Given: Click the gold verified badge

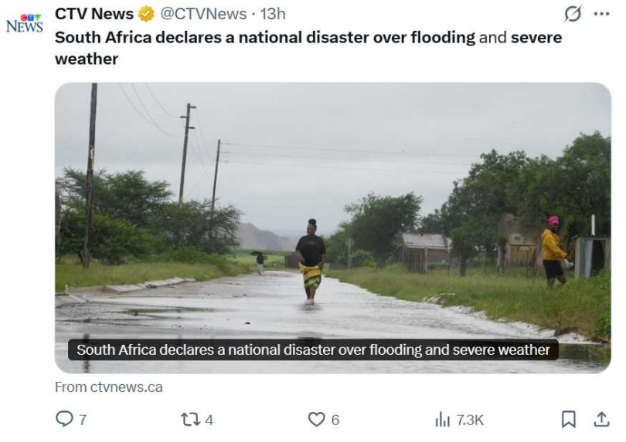Looking at the screenshot, I should click(146, 14).
